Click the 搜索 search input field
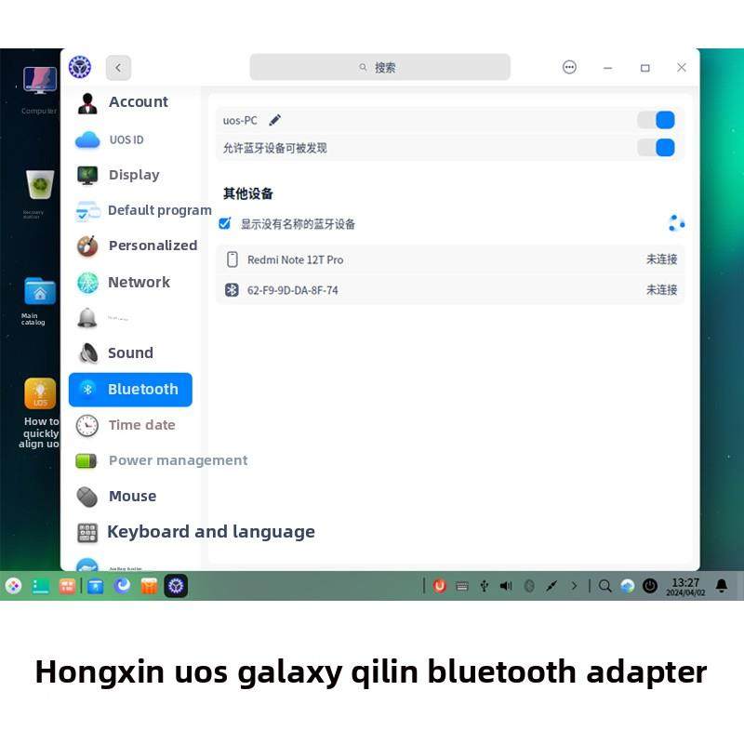This screenshot has height=744, width=744. [379, 67]
